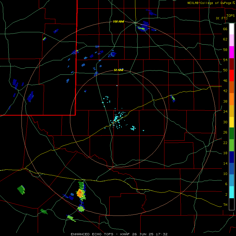236x236 pixels.
Task: Click the magenta legend swatch
Action: [x=232, y=52]
